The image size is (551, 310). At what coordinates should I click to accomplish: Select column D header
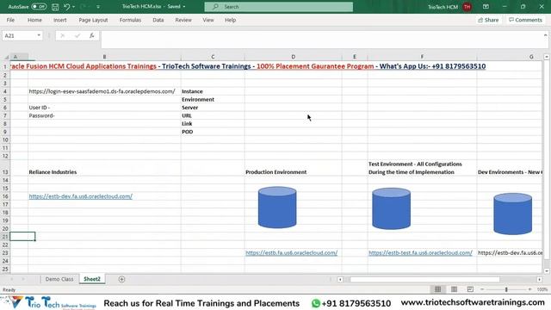pyautogui.click(x=293, y=57)
